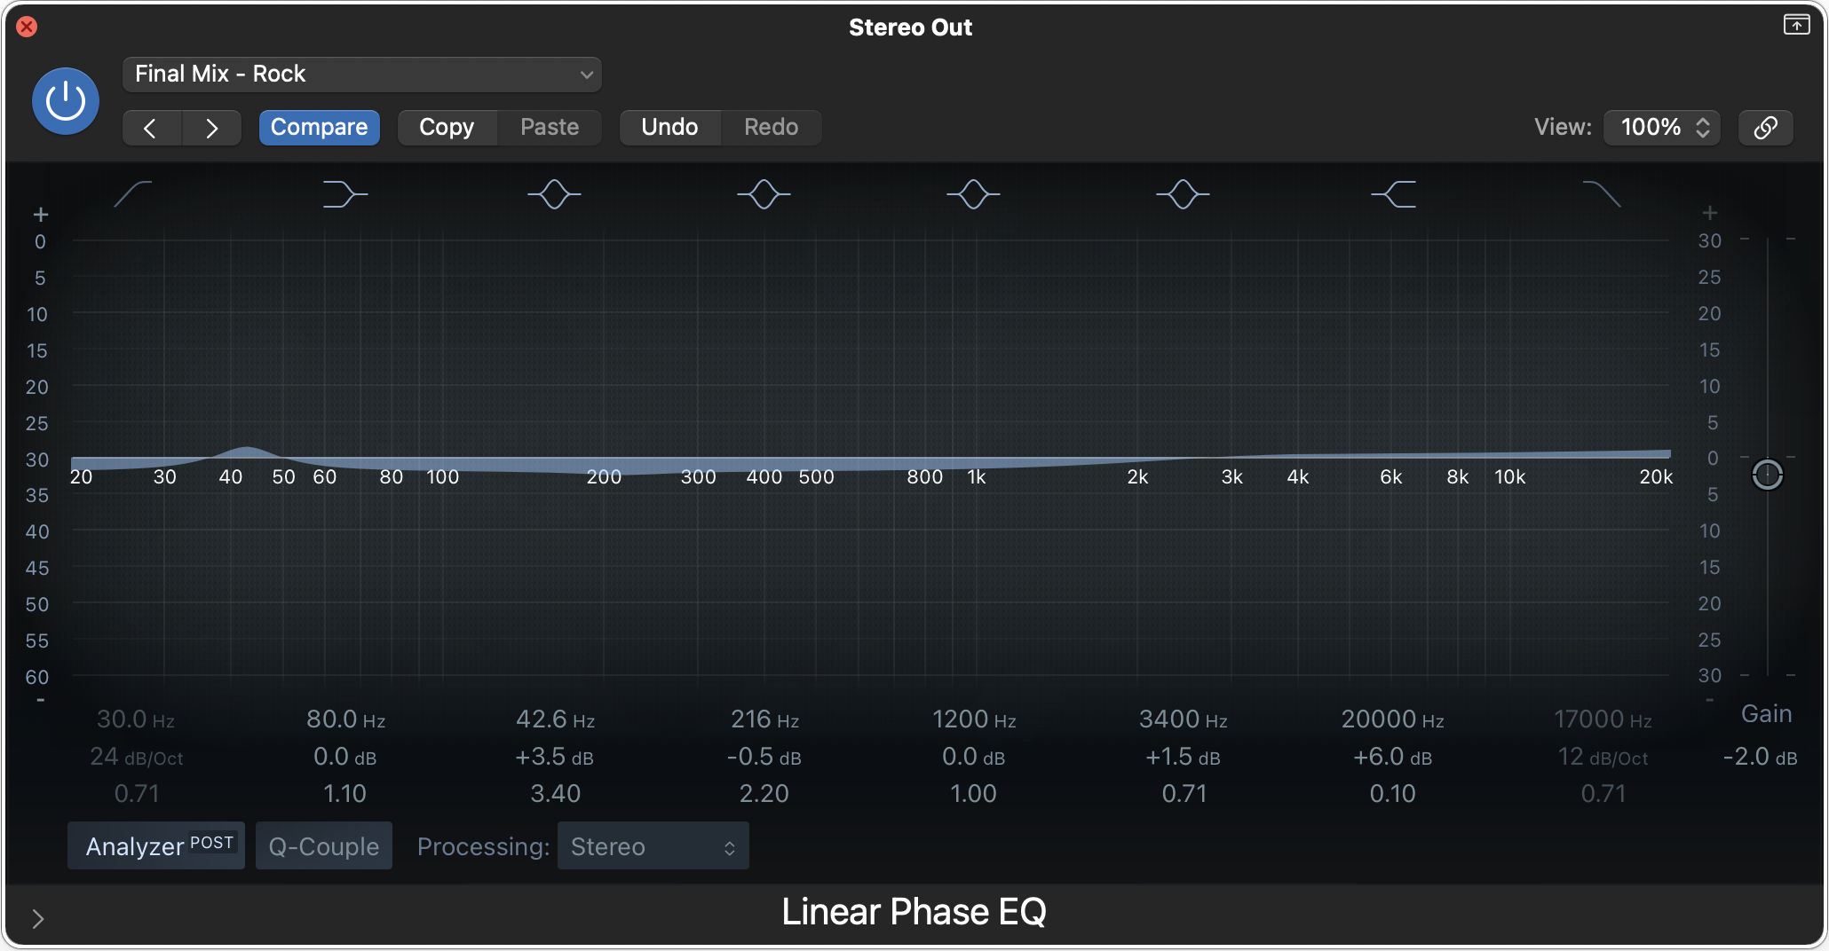Close the Stereo Out plug-in window

(x=27, y=27)
